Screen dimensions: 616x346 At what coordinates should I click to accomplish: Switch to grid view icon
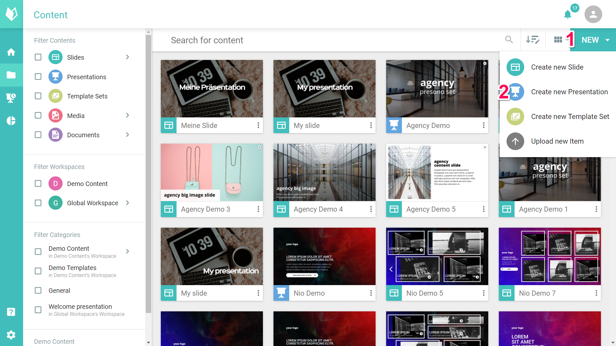pyautogui.click(x=558, y=40)
